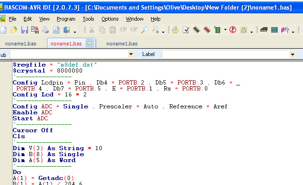Viewport: 303px width, 185px height.
Task: Open the Options menu
Action: click(110, 19)
